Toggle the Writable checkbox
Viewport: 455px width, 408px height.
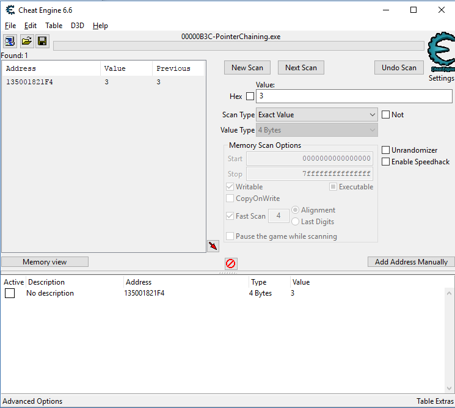coord(230,186)
